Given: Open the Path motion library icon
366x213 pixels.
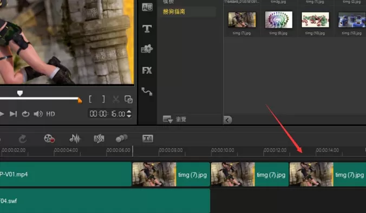Looking at the screenshot, I should (147, 91).
